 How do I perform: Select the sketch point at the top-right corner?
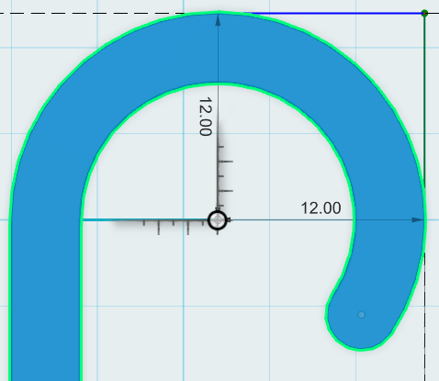(424, 13)
